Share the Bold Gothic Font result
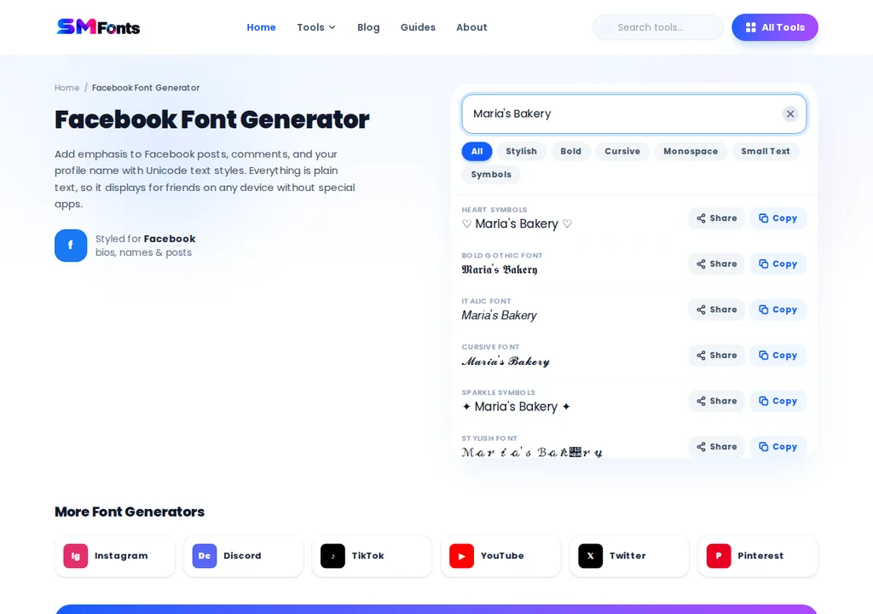This screenshot has width=873, height=614. click(716, 264)
